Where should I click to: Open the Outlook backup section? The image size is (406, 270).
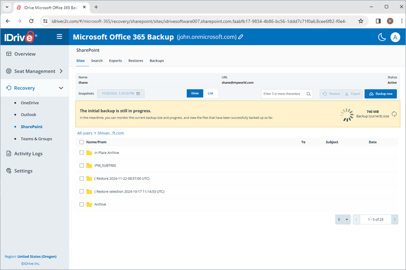click(x=28, y=114)
